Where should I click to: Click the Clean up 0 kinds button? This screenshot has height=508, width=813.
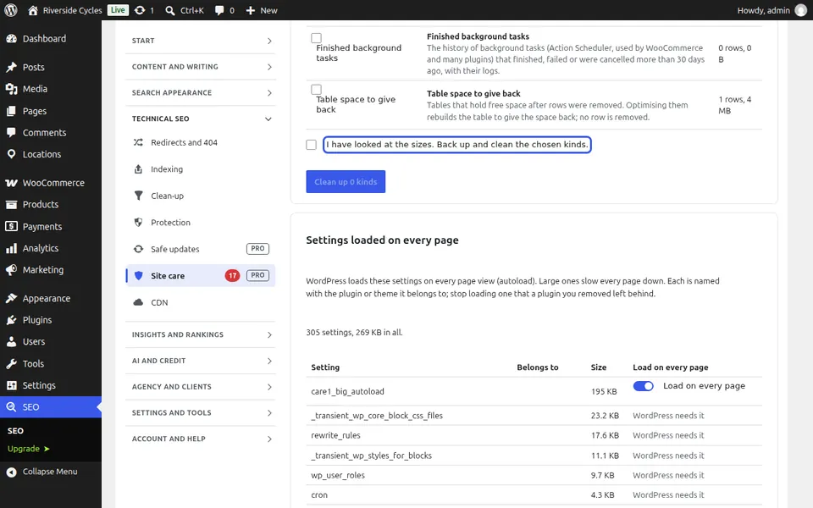tap(346, 182)
